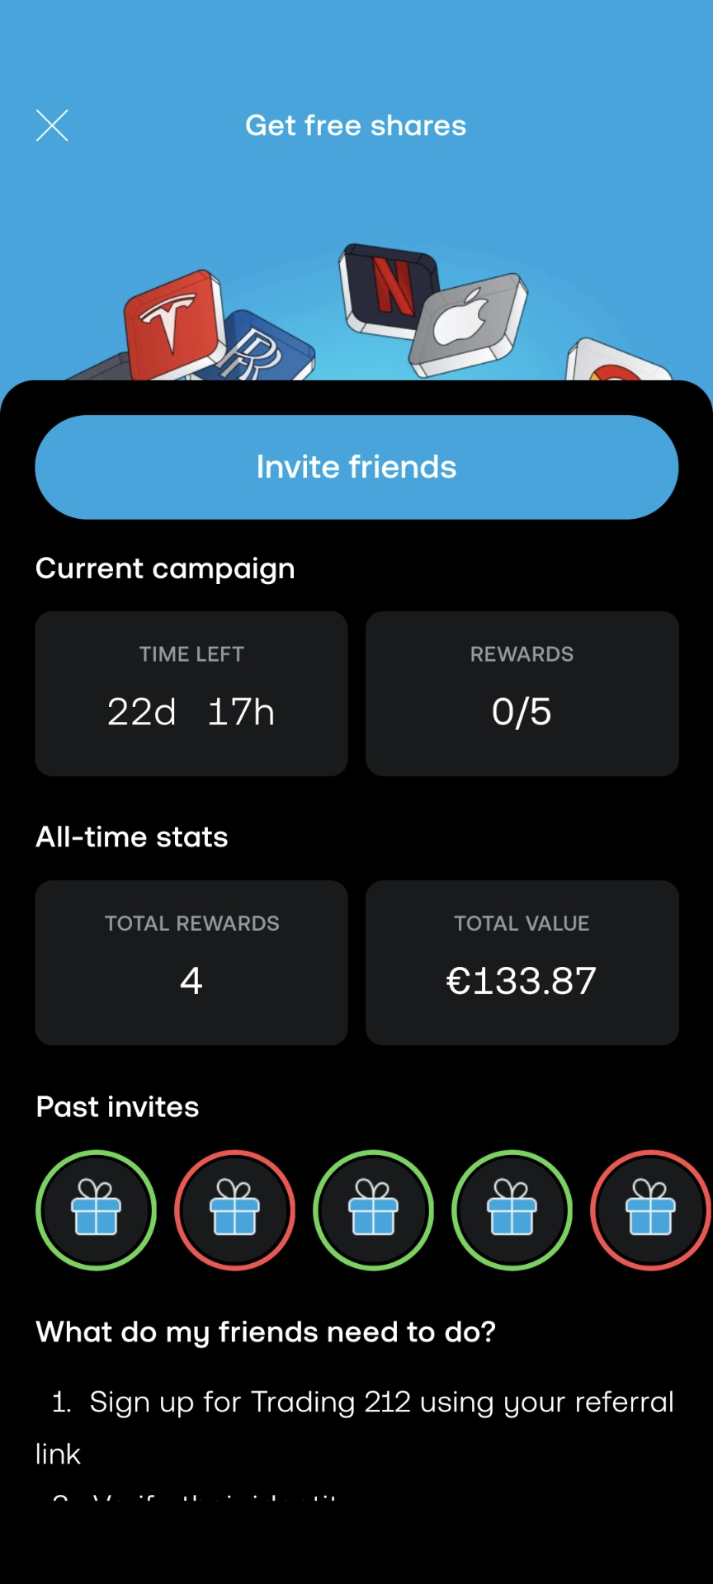Open the third past invite gift icon
This screenshot has height=1584, width=713.
click(x=373, y=1210)
